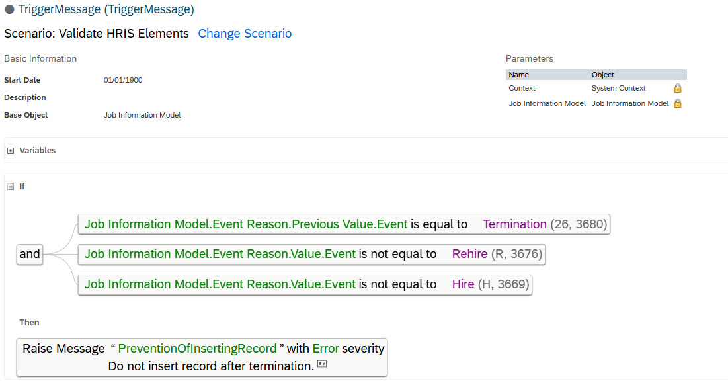The image size is (728, 381).
Task: Click the Error severity value
Action: point(325,349)
